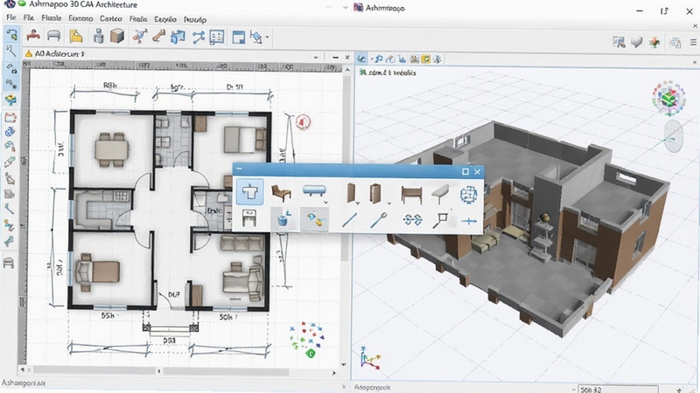Screen dimensions: 700x393
Task: Click the sofa icon in the top toolbar
Action: [53, 36]
